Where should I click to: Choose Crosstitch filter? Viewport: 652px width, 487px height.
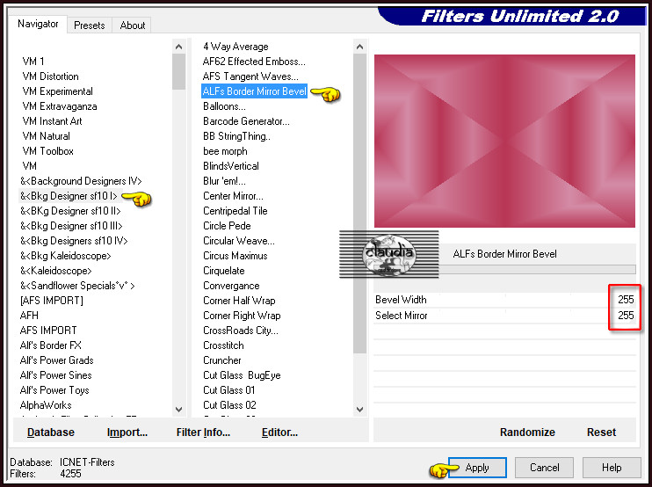(x=223, y=345)
